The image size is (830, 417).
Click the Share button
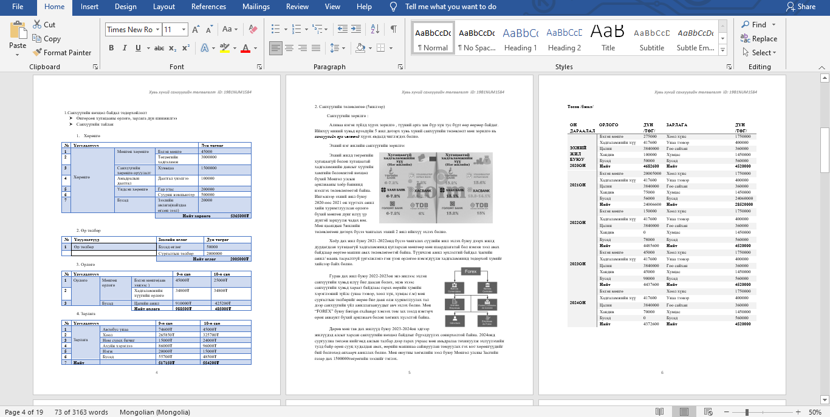pos(800,7)
